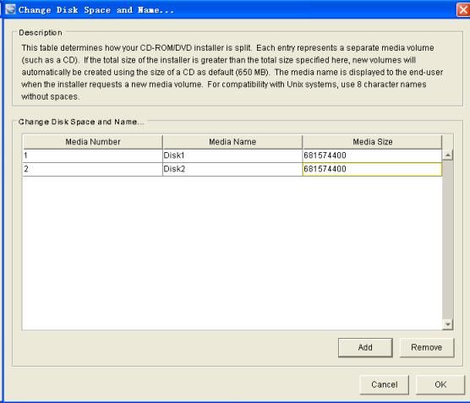470x403 pixels.
Task: Click the scrollbar up arrow
Action: [x=447, y=155]
